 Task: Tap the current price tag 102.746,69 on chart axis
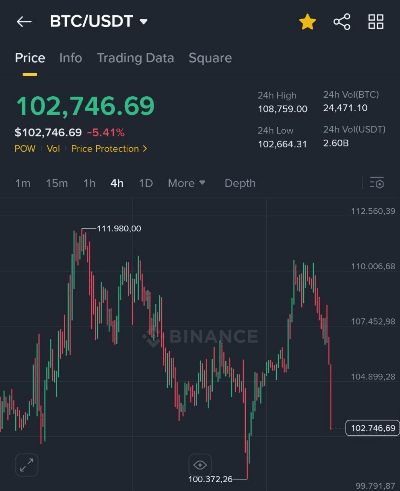point(372,428)
